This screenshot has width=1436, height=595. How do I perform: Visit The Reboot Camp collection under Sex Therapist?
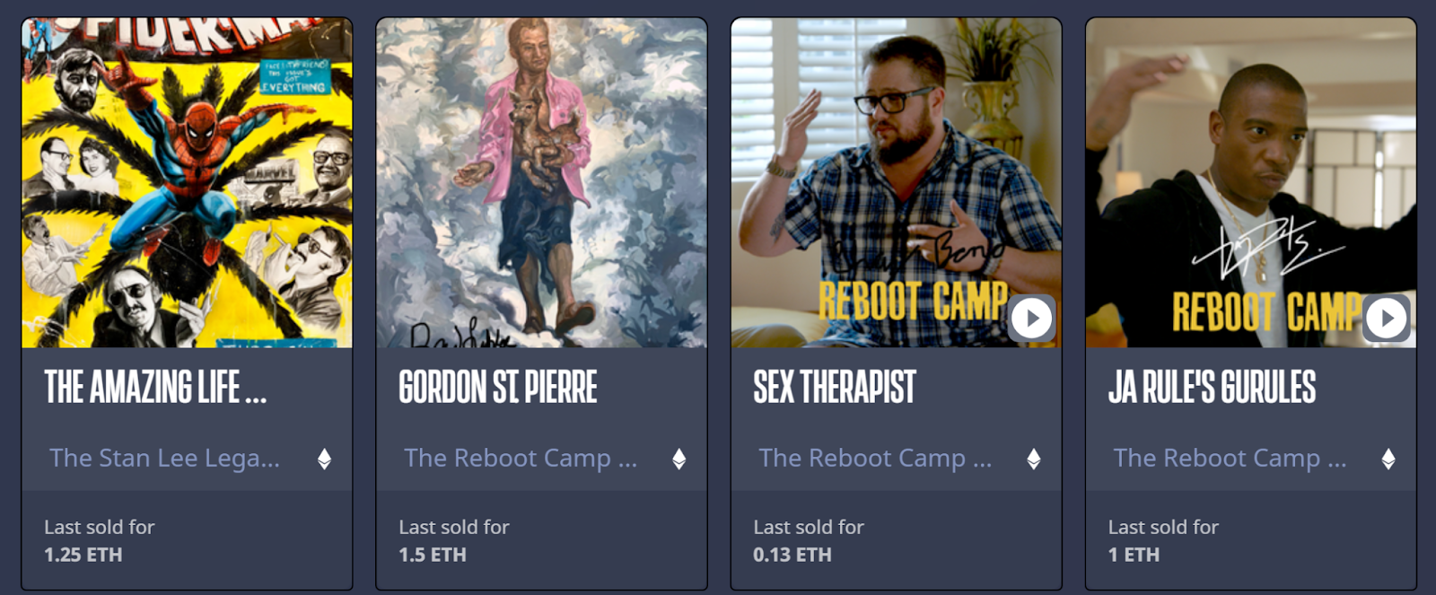(x=875, y=459)
